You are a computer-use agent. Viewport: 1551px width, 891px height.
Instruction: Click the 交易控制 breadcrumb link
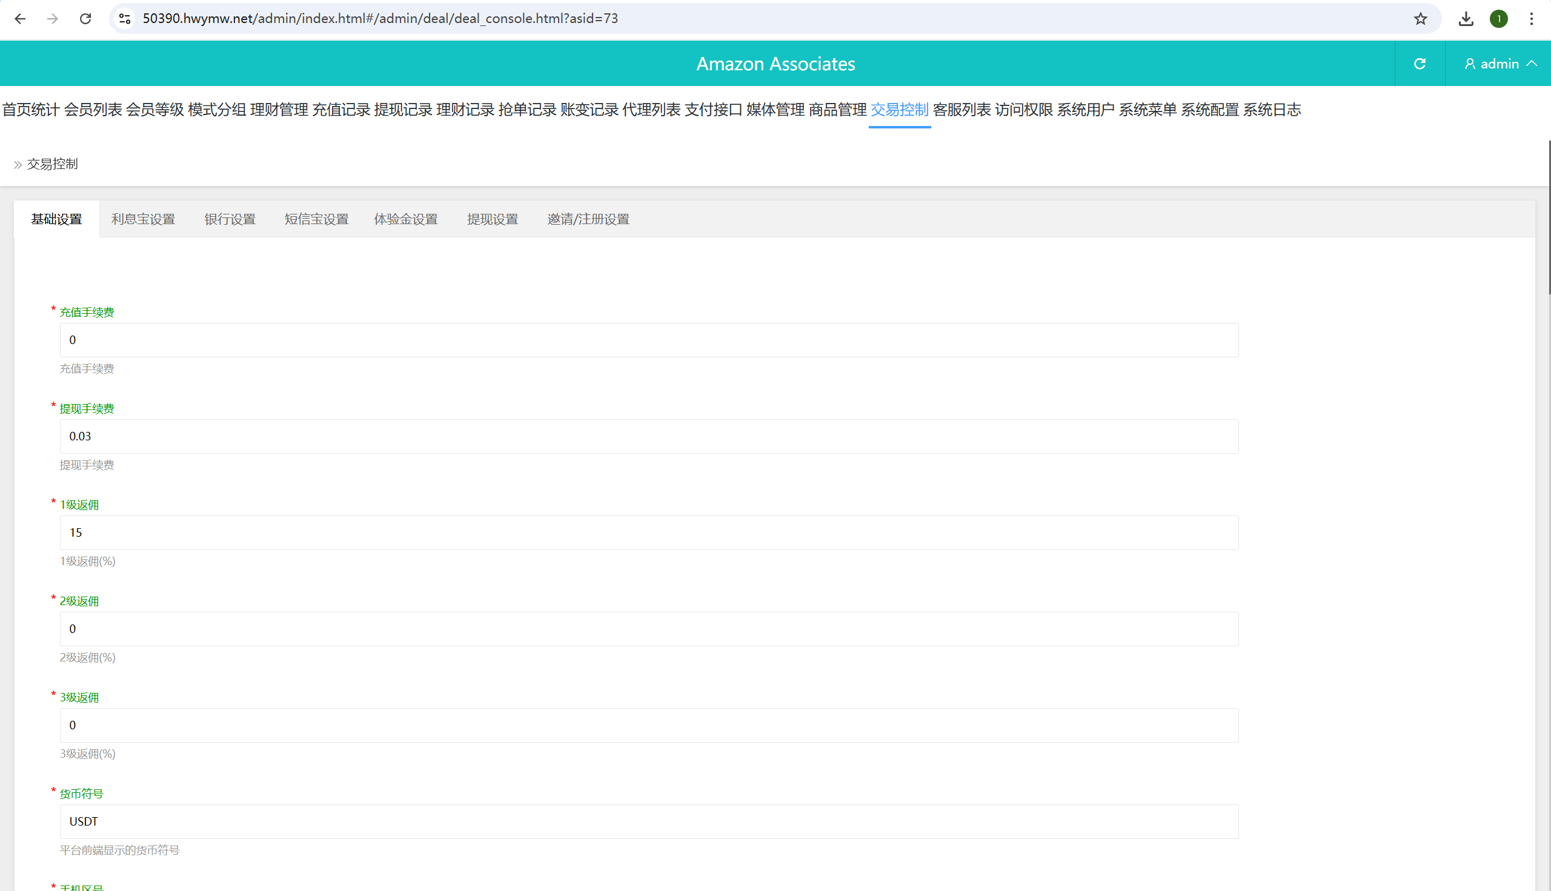pos(53,164)
